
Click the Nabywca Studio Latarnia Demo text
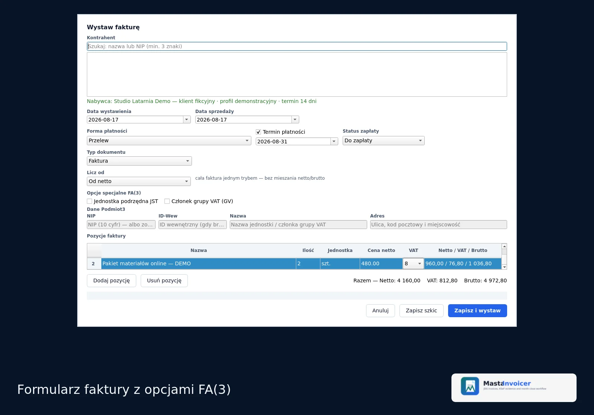coord(202,101)
